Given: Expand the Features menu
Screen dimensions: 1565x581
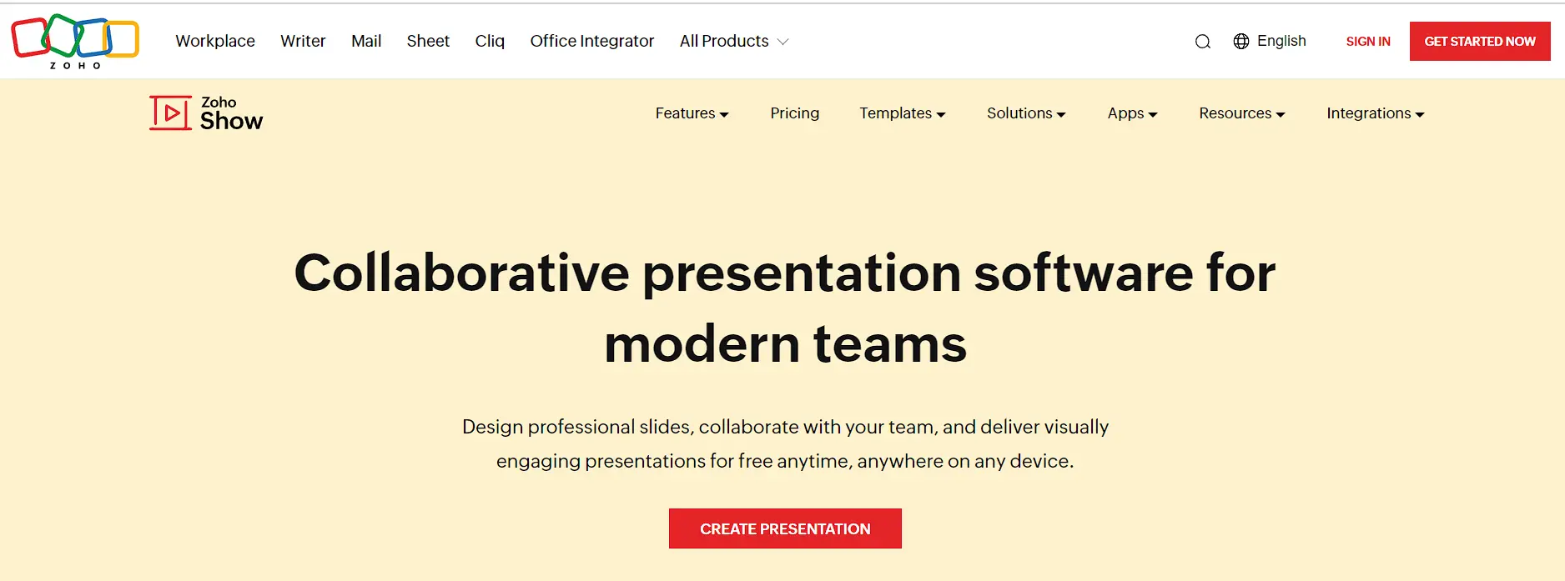Looking at the screenshot, I should [x=692, y=113].
